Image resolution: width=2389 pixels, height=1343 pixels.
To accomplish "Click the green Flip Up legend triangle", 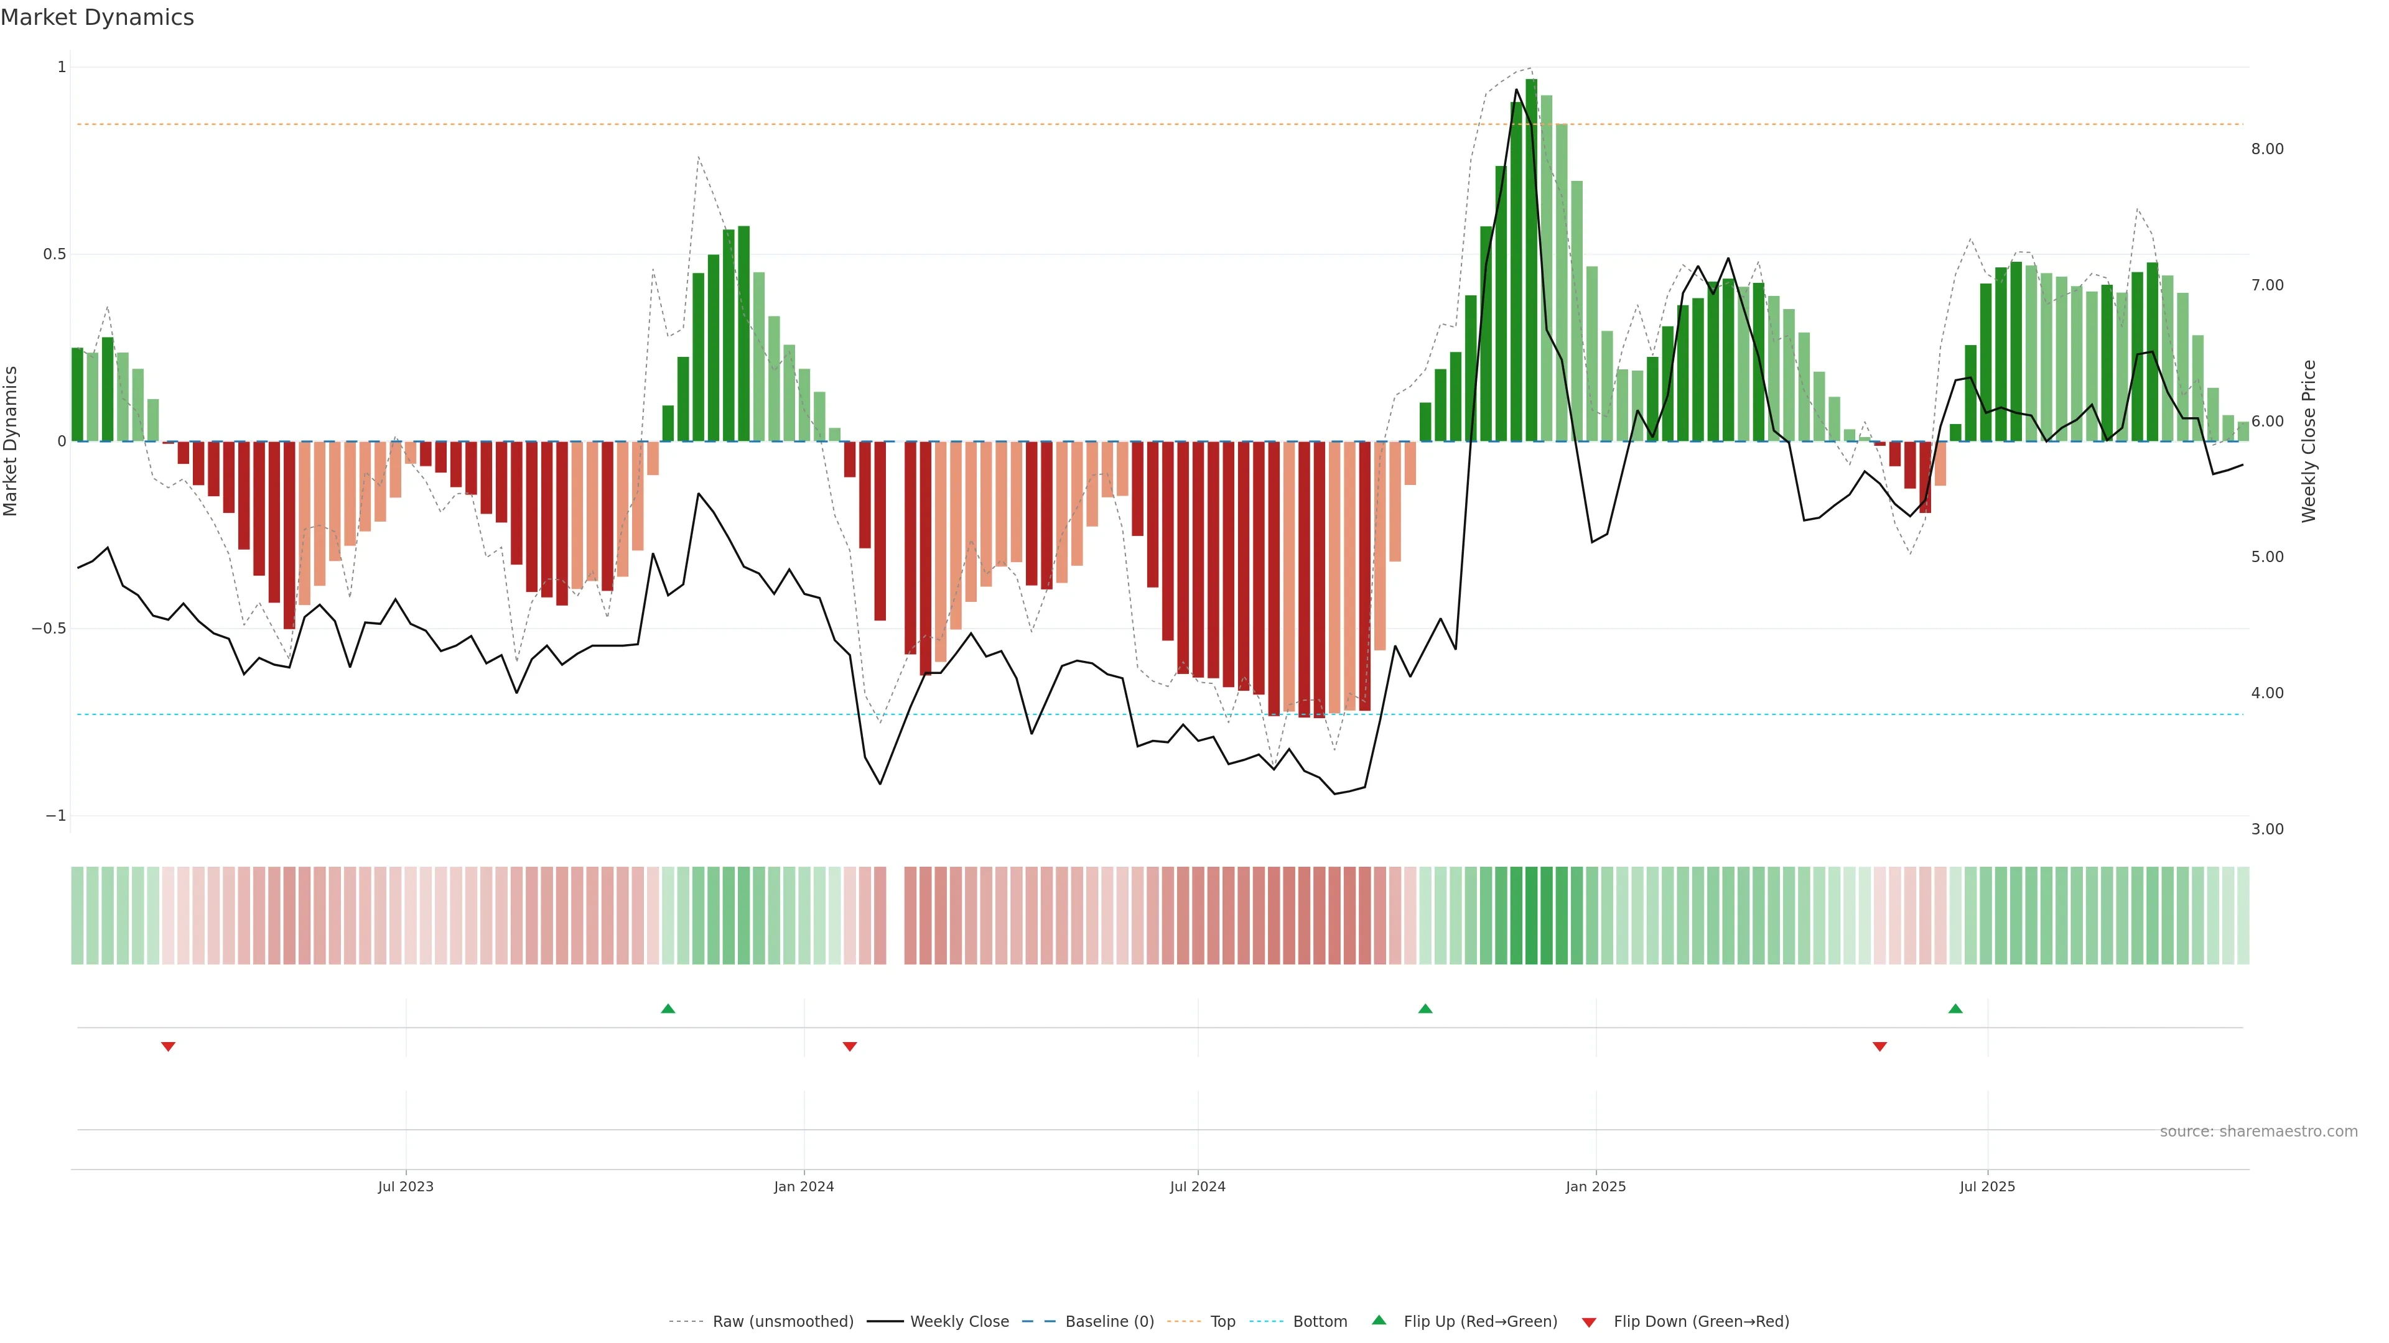I will (1378, 1320).
